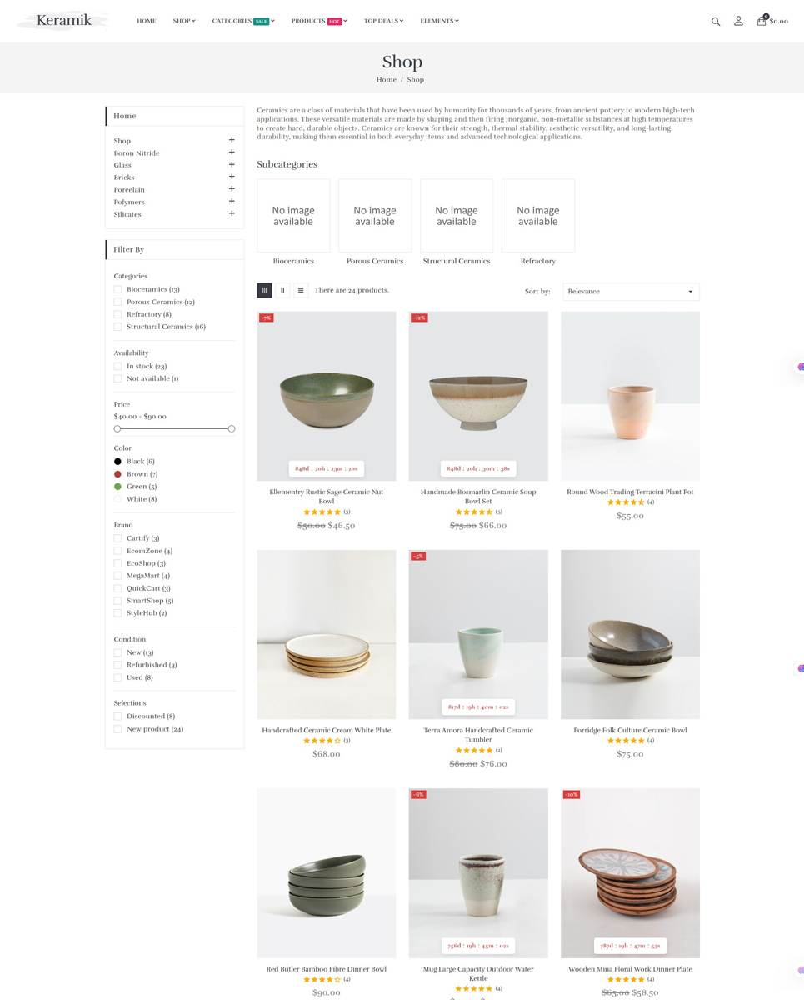The image size is (804, 1000).
Task: Expand Boron Nitride category plus icon
Action: pyautogui.click(x=232, y=152)
